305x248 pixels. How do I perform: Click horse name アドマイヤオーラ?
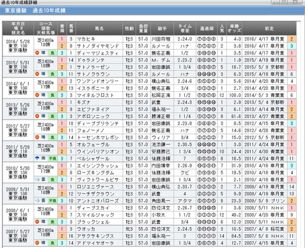[95, 243]
